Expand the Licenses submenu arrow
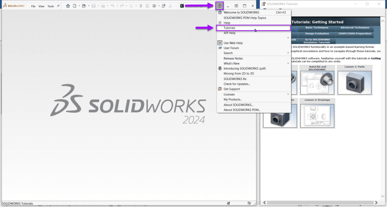Screen dimensions: 387x207 pyautogui.click(x=288, y=94)
